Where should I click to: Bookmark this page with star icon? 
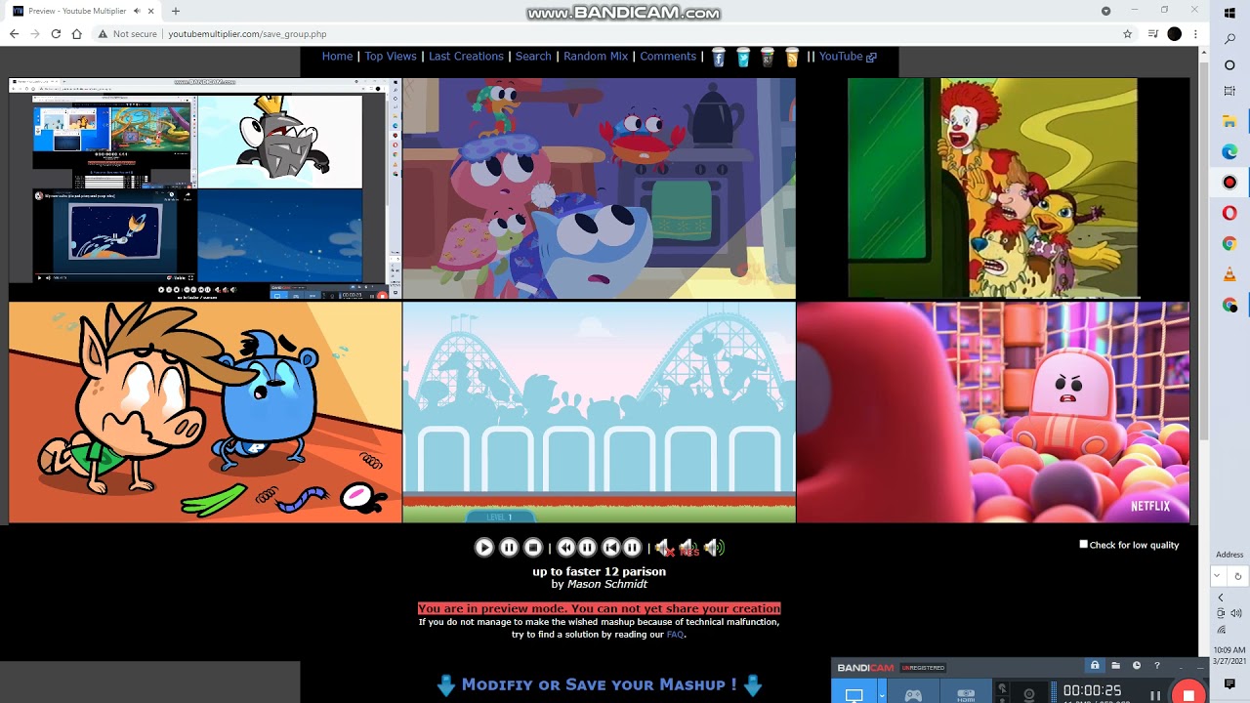click(x=1128, y=34)
